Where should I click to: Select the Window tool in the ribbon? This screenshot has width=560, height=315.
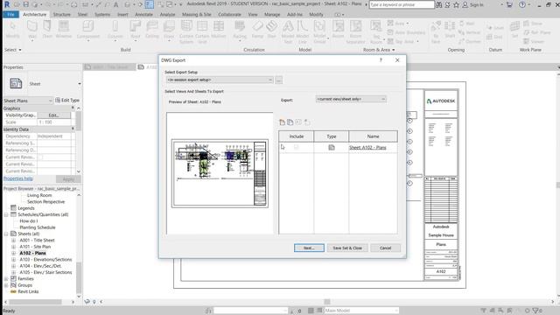pyautogui.click(x=64, y=29)
